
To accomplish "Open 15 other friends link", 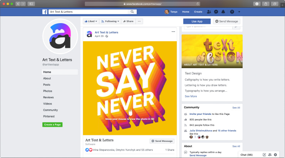I will (x=227, y=131).
